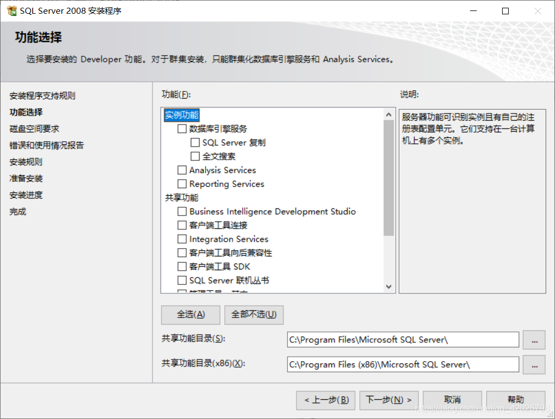555x419 pixels.
Task: Select 完成 step in sidebar
Action: 18,212
